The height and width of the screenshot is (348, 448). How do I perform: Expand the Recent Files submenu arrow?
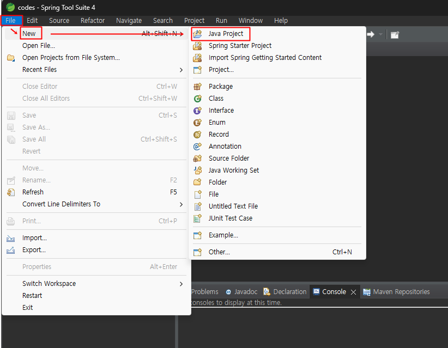pyautogui.click(x=181, y=70)
